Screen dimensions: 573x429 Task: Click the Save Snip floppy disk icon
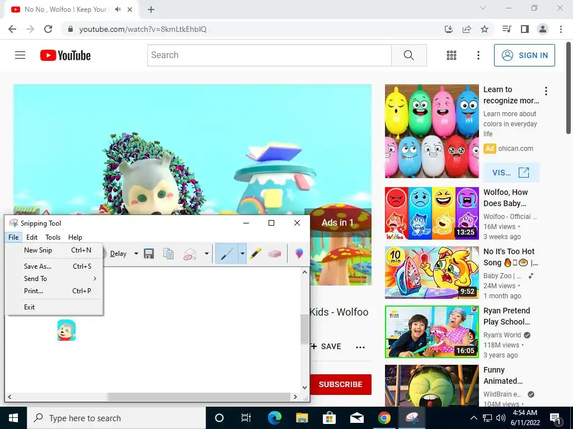[149, 254]
